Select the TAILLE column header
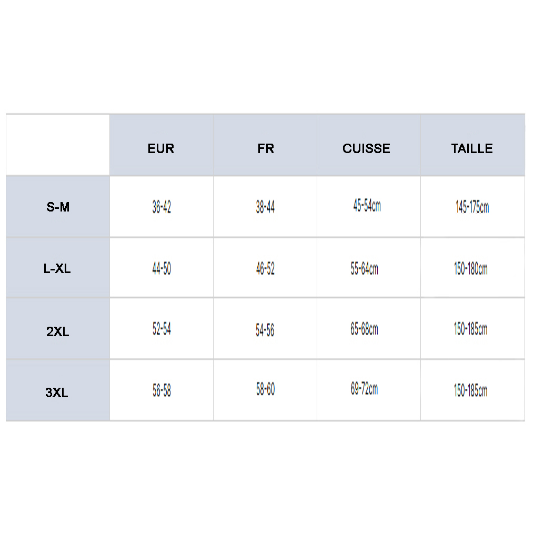The height and width of the screenshot is (534, 534). pos(472,149)
